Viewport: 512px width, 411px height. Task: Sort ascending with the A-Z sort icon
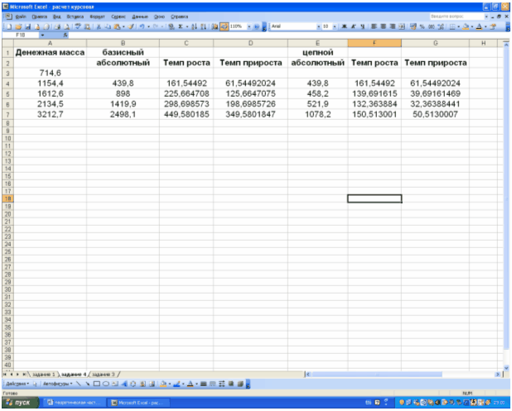tap(194, 26)
